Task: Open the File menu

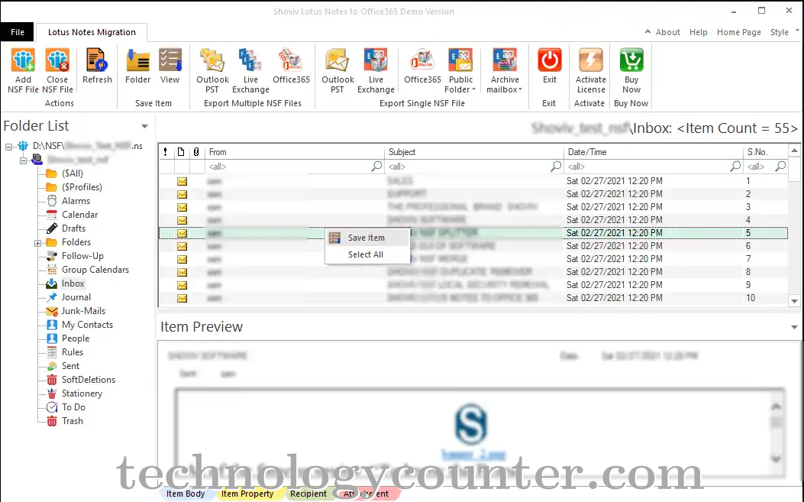Action: tap(18, 32)
